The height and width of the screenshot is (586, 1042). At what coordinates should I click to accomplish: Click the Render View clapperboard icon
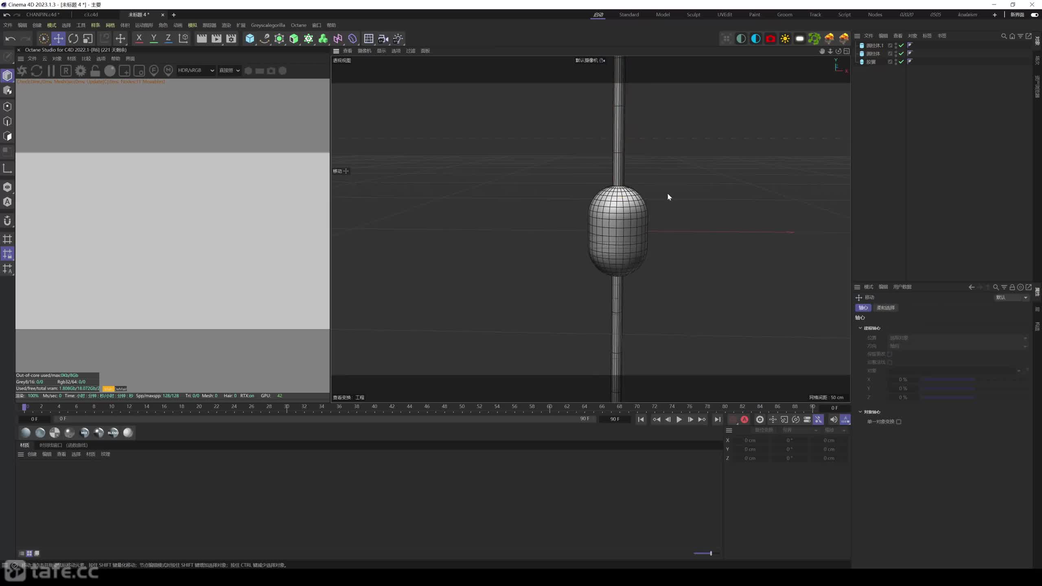tap(201, 39)
